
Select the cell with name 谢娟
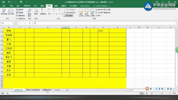[9, 31]
